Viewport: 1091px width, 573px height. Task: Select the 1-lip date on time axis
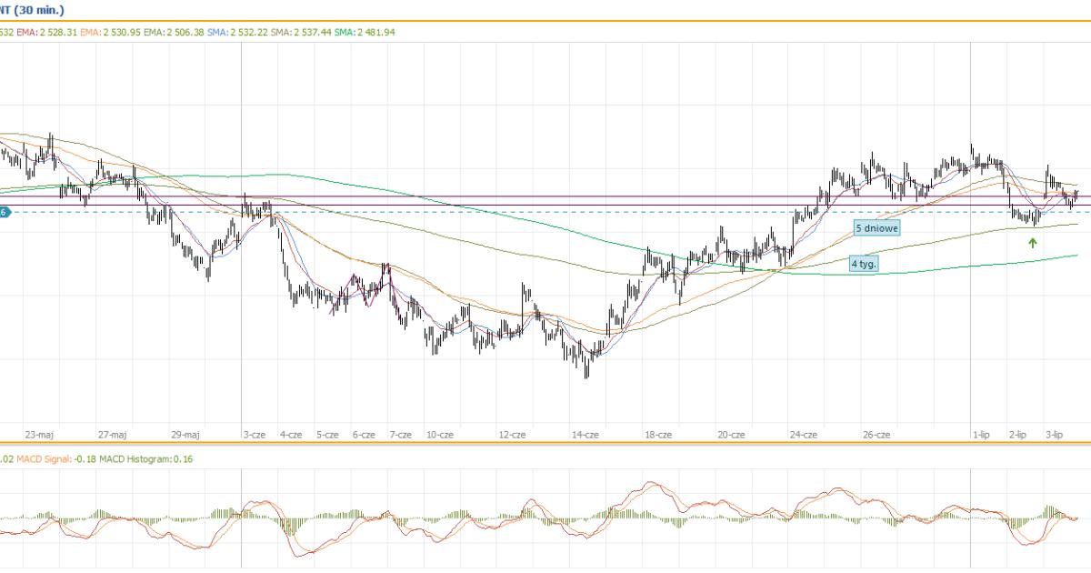[980, 435]
